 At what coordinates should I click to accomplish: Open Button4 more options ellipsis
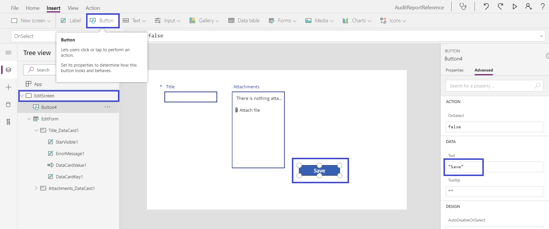click(107, 107)
